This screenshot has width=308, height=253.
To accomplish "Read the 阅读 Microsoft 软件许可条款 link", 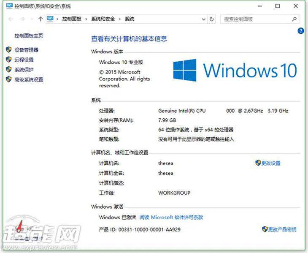I will click(171, 217).
